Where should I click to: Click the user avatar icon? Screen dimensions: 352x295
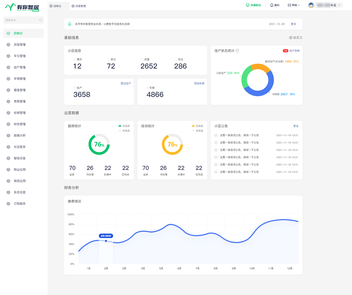pyautogui.click(x=311, y=5)
